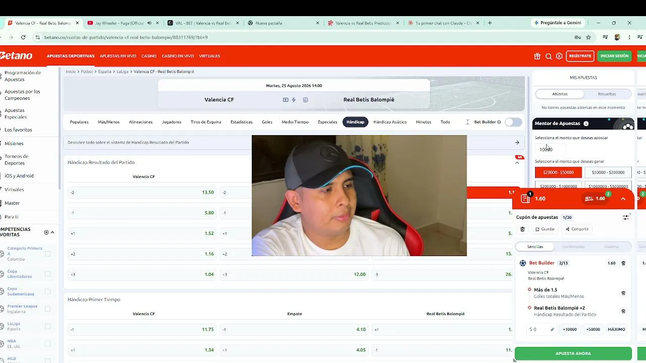The image size is (646, 363).
Task: Select the Combinadas betslip tab
Action: [x=573, y=247]
